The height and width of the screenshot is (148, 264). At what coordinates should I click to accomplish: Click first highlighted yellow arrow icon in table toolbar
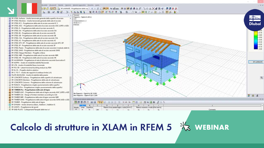tap(99, 102)
